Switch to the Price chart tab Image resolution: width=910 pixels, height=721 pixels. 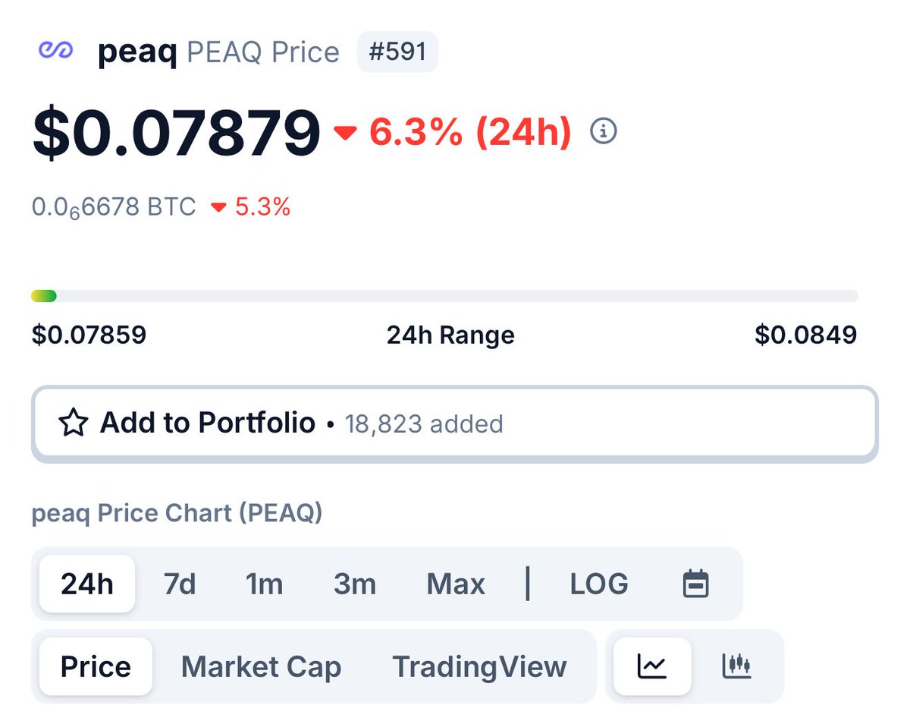(x=96, y=666)
